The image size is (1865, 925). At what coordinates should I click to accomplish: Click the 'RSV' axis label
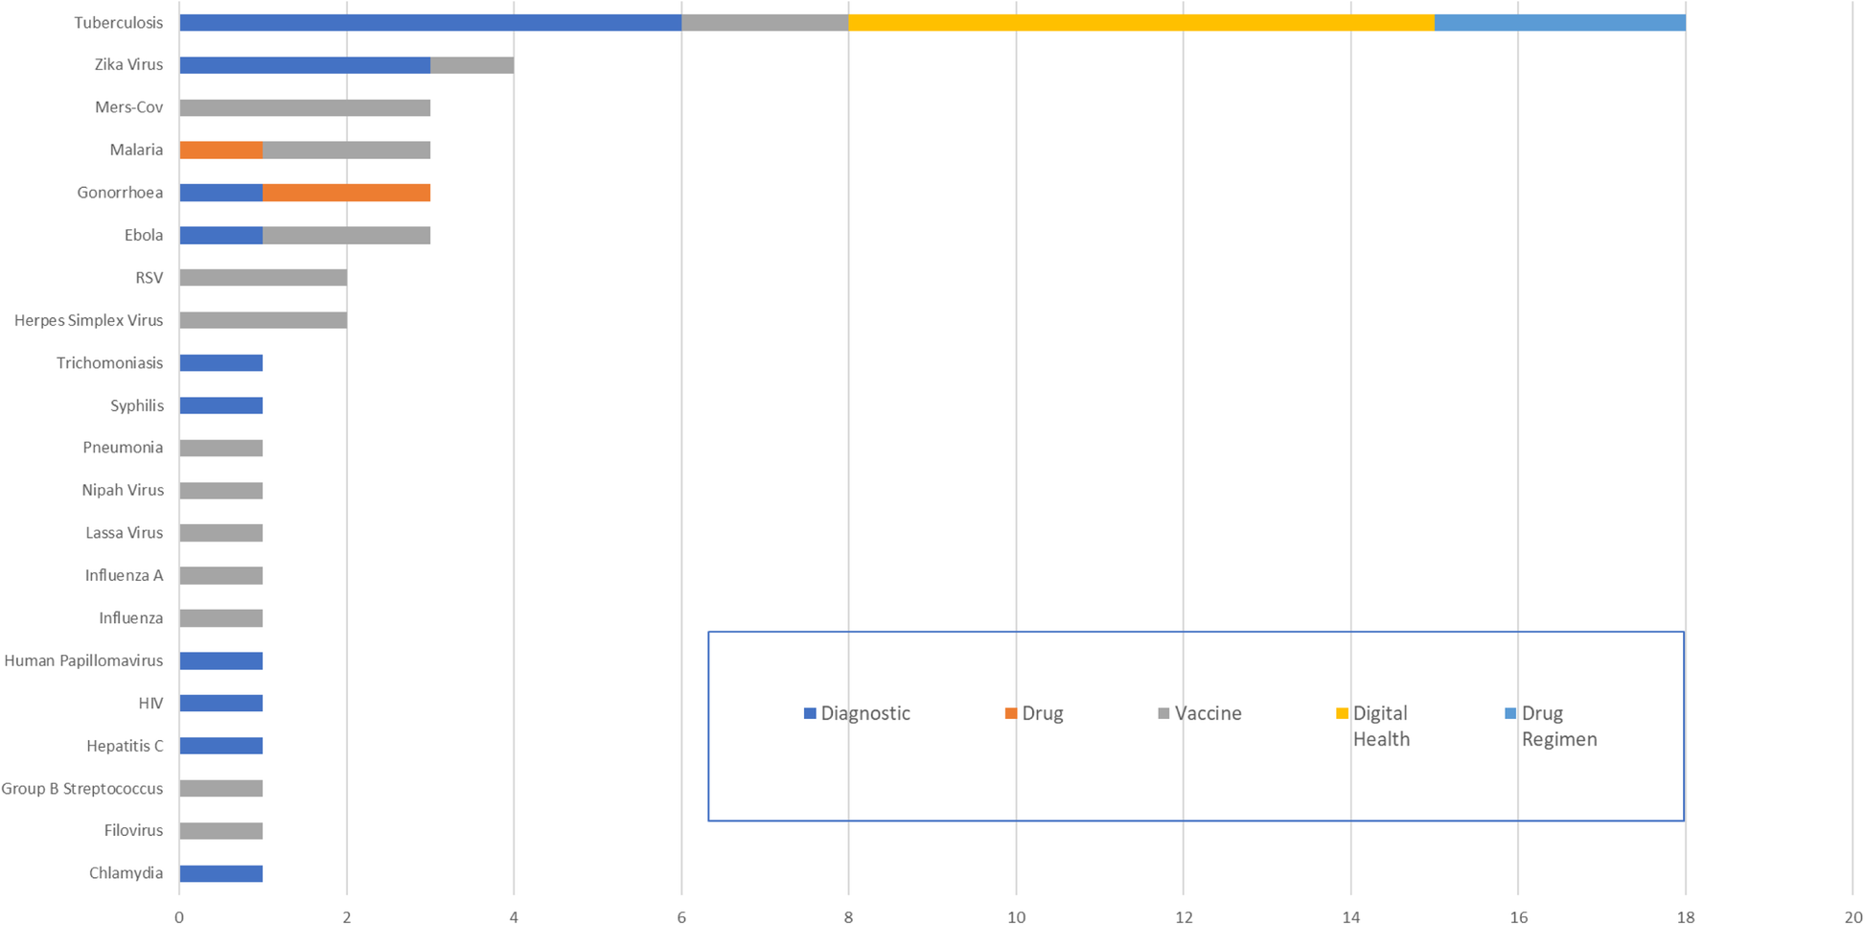pos(150,278)
